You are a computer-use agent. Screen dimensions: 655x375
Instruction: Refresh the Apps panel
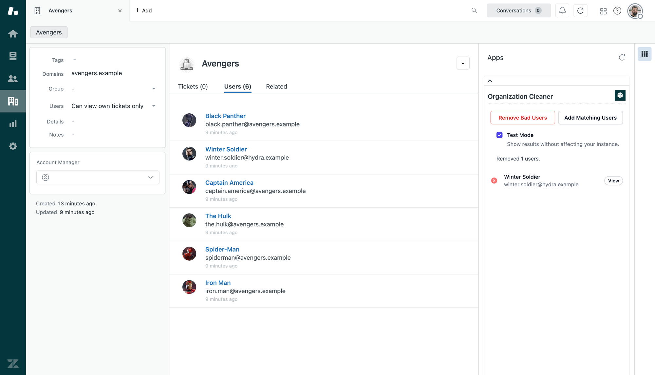[622, 58]
